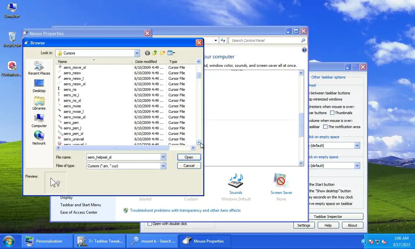Sort files by Type column header
This screenshot has height=249, width=415.
(x=181, y=62)
